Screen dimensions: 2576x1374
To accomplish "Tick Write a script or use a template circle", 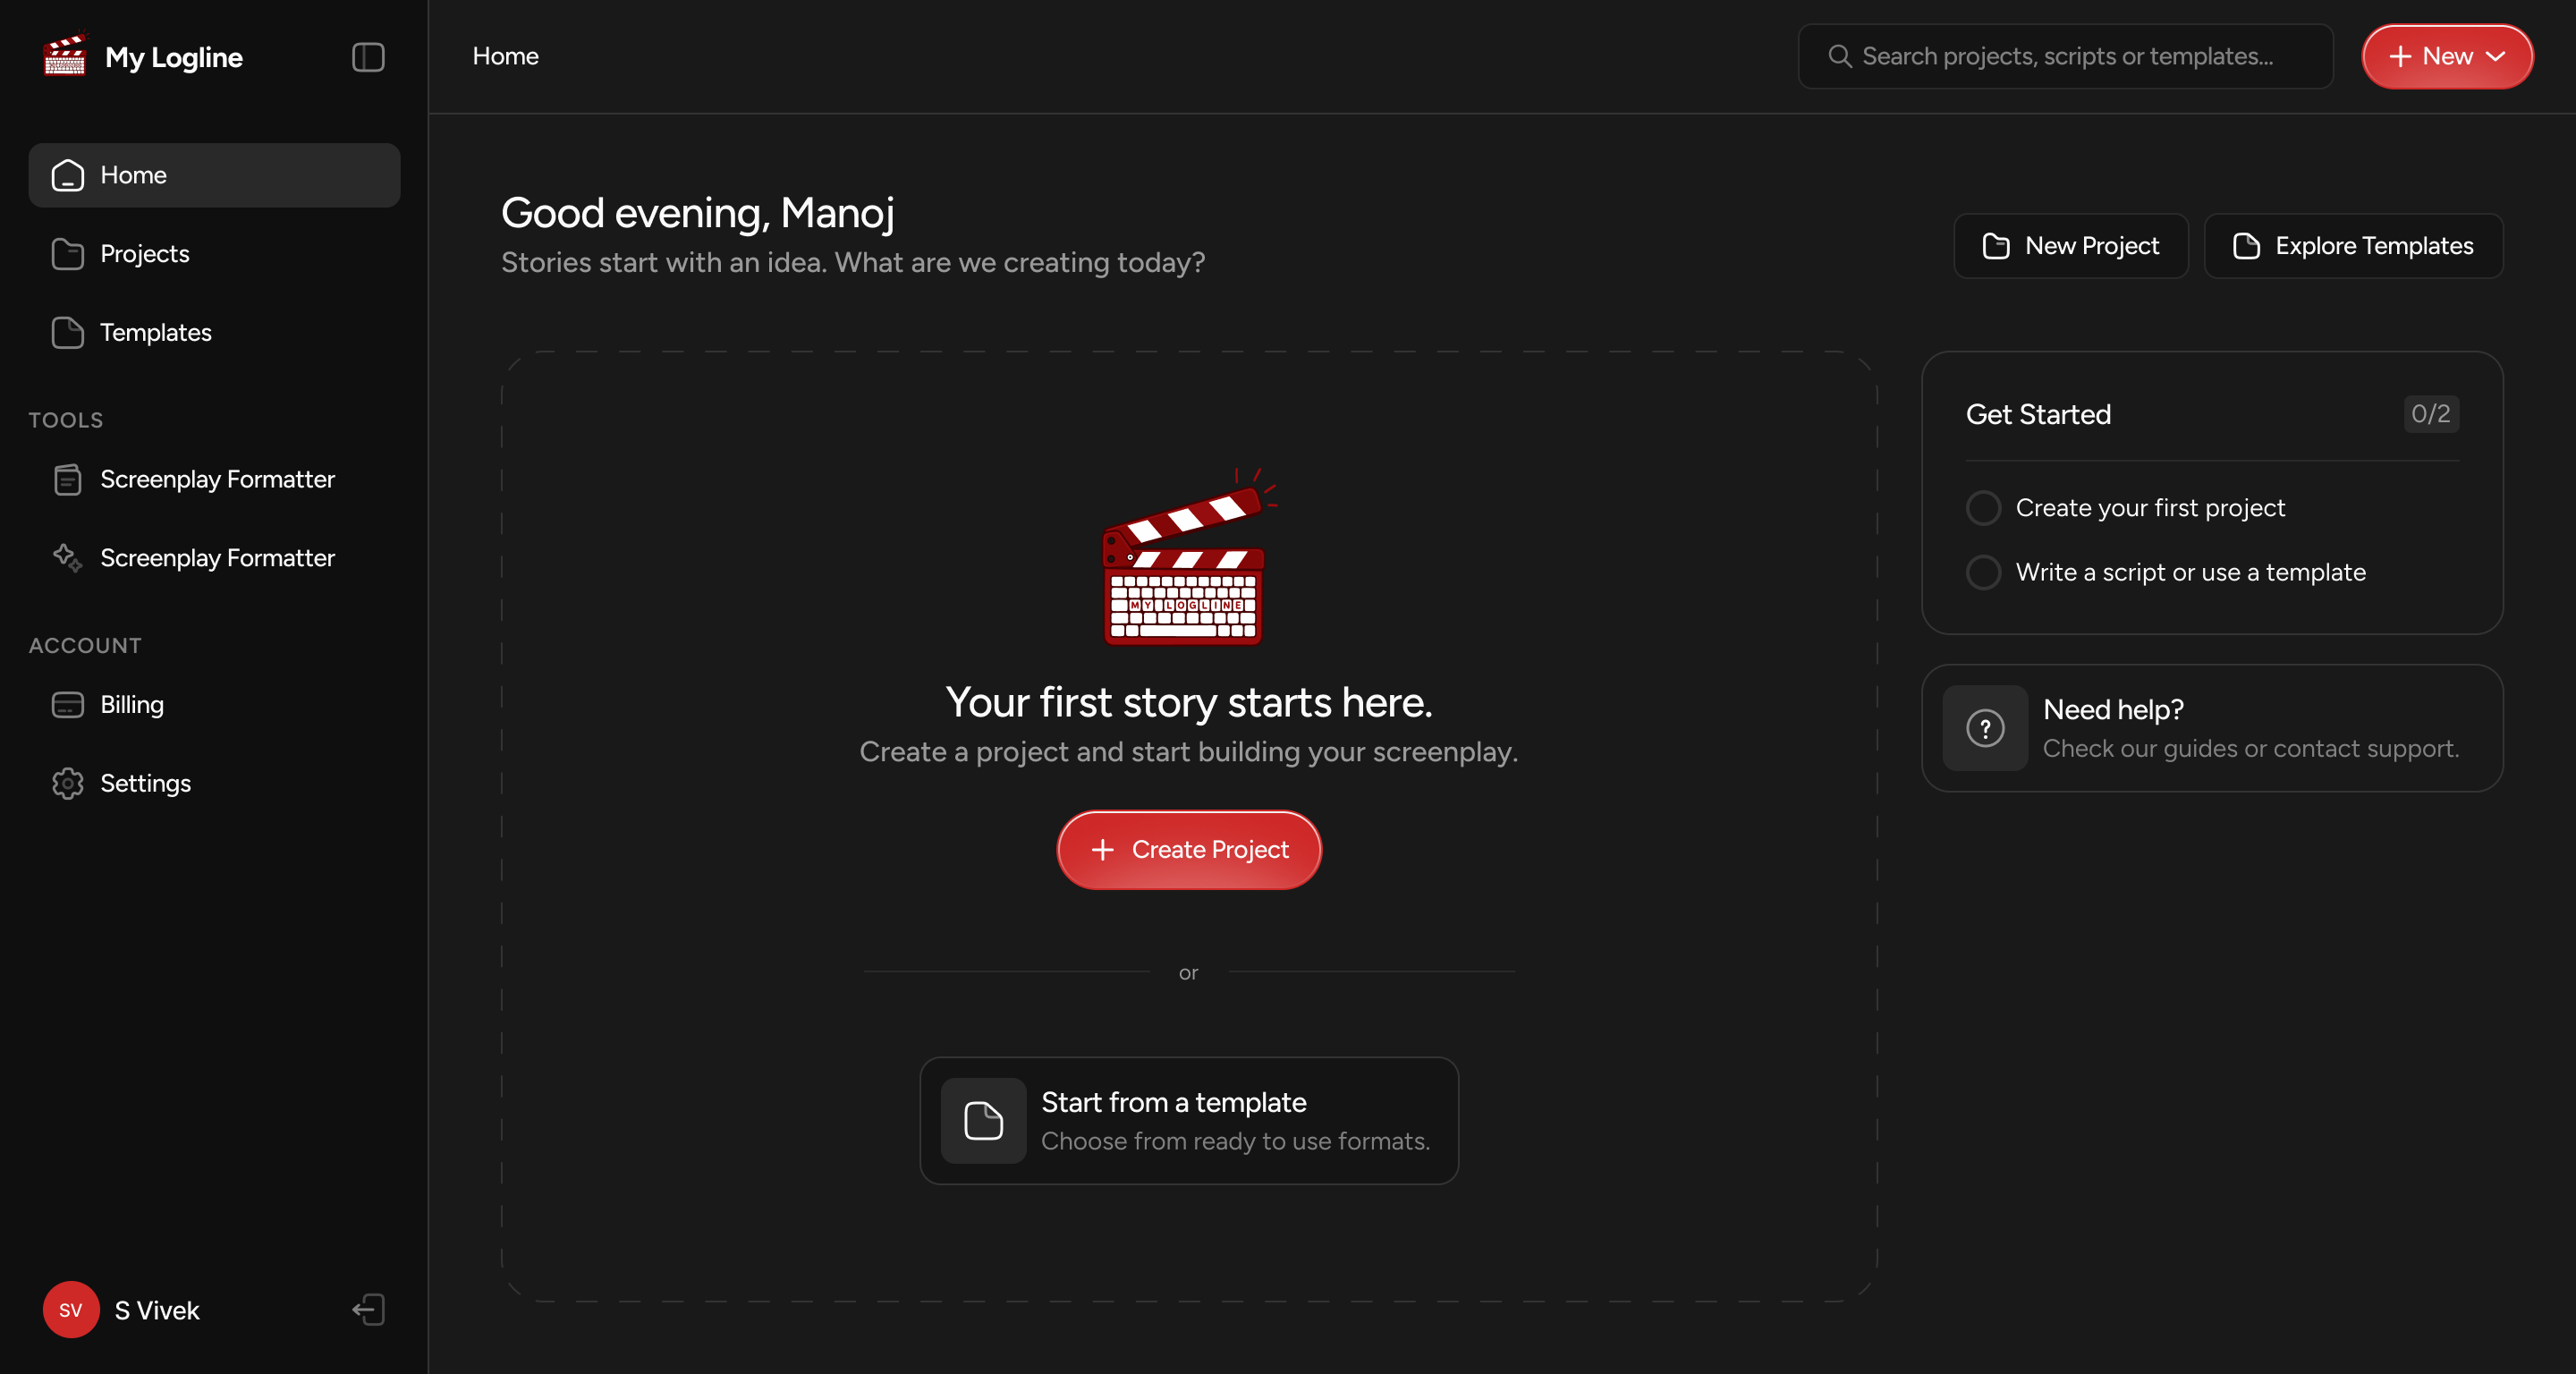I will point(1983,572).
